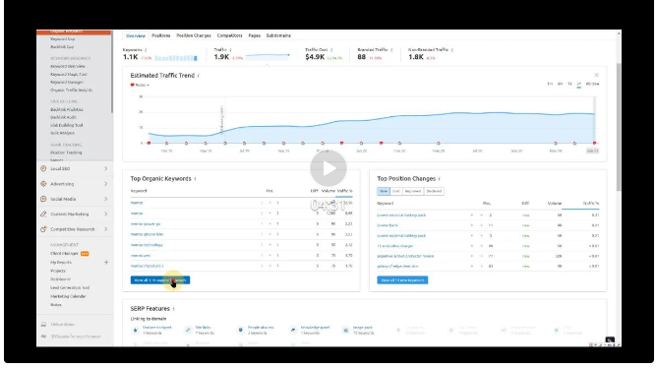Click the Content Marketing pencil icon
This screenshot has height=368, width=657.
click(43, 214)
